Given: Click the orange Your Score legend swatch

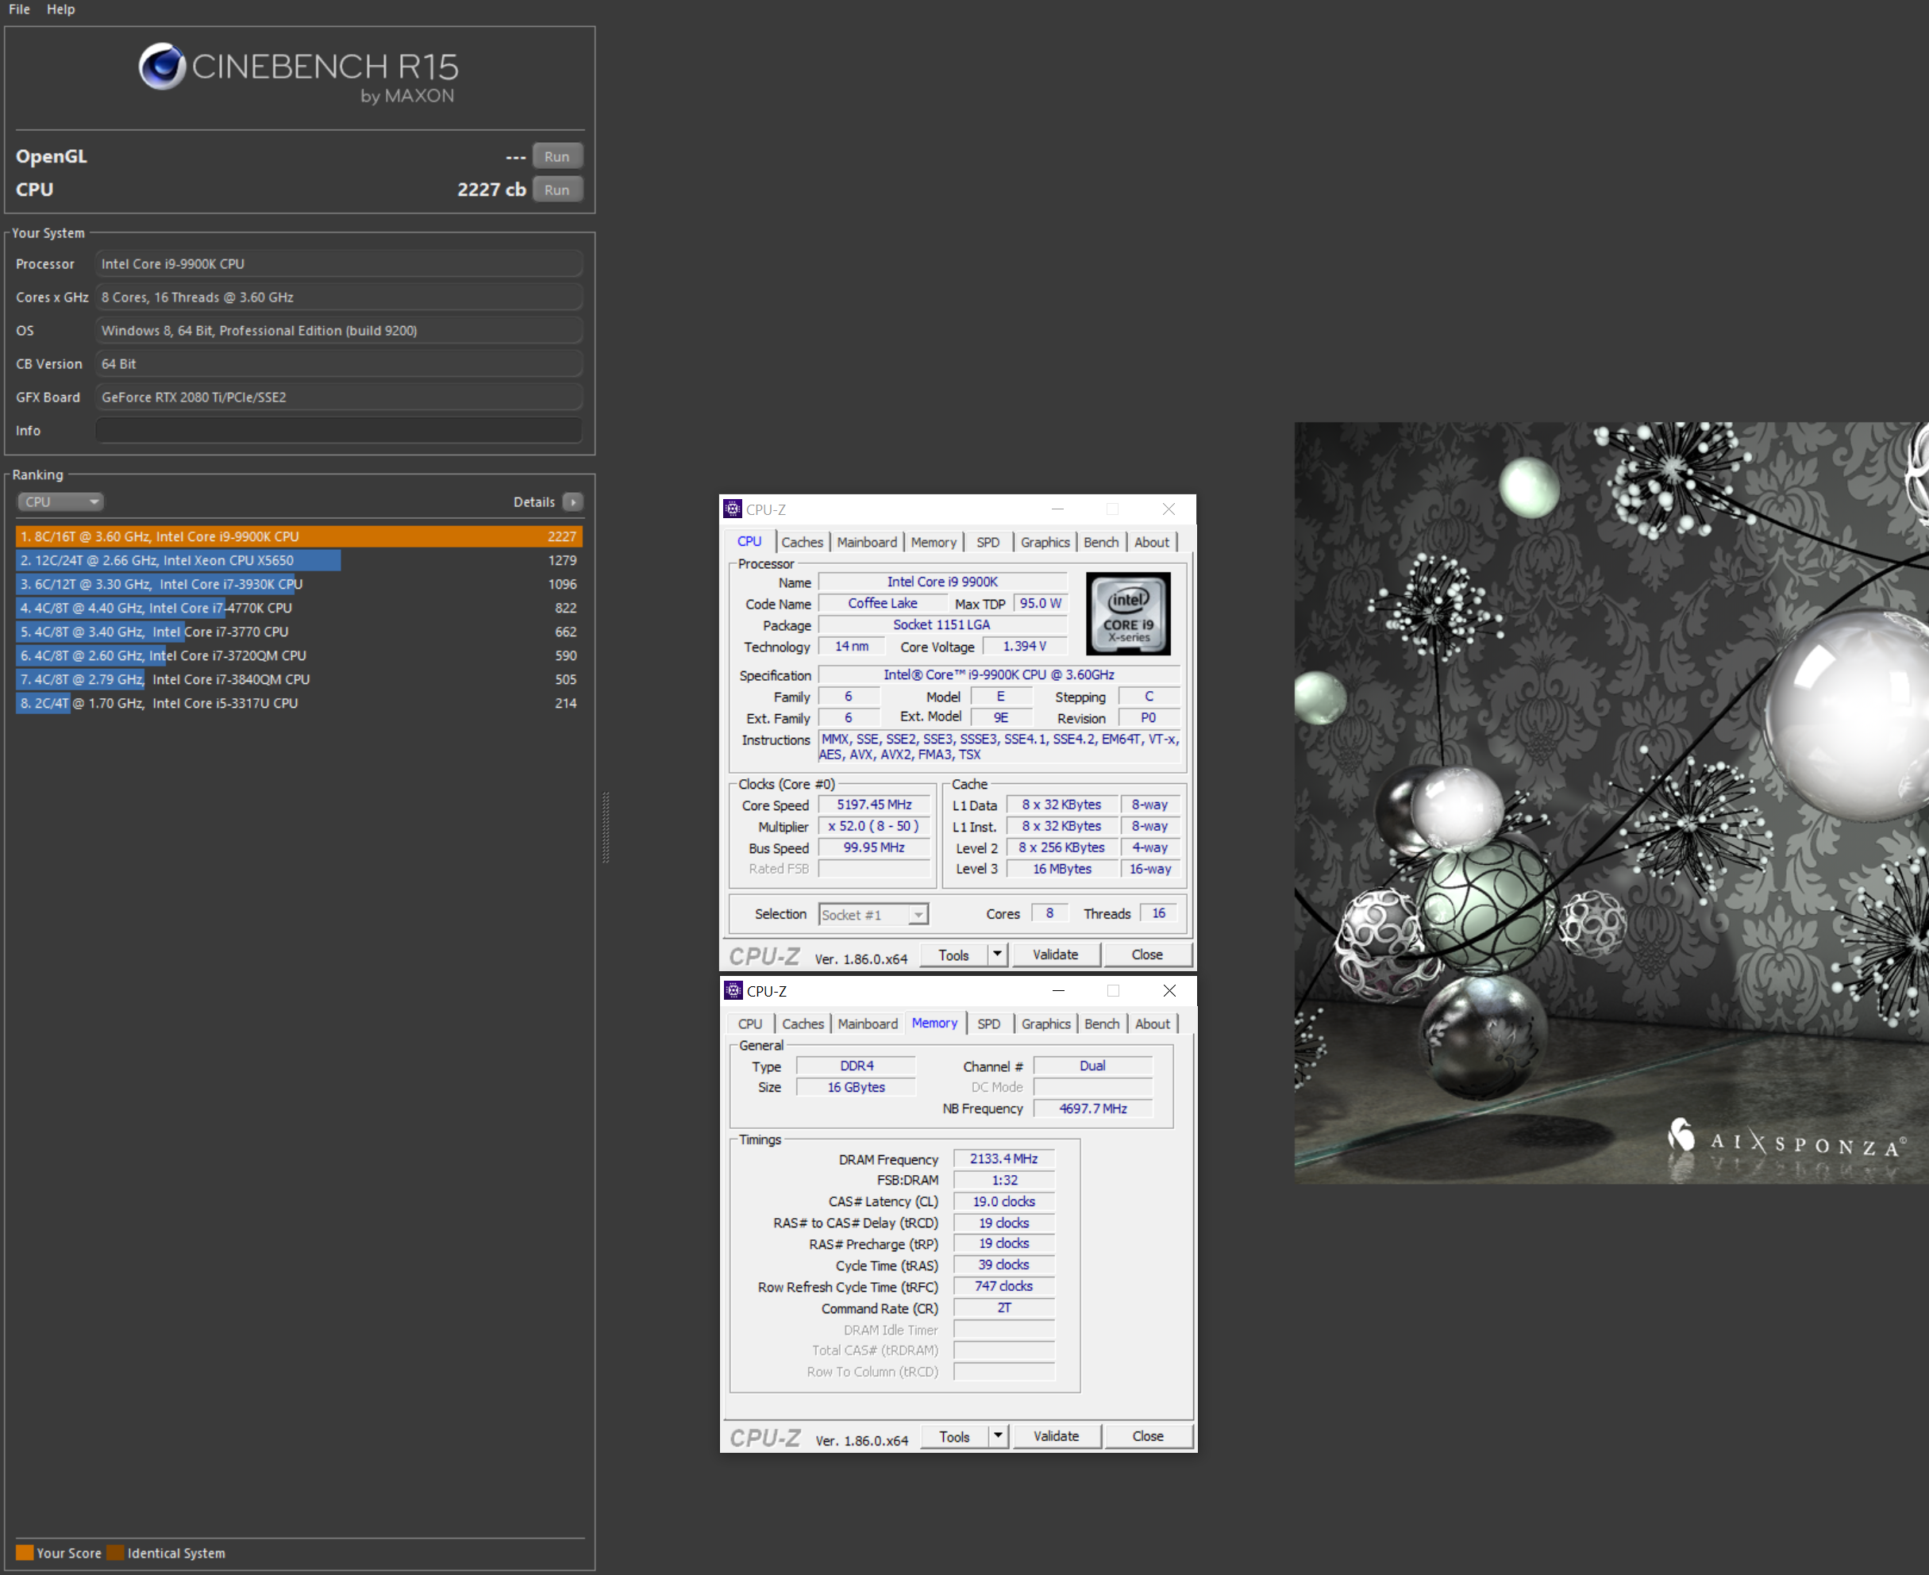Looking at the screenshot, I should tap(25, 1552).
